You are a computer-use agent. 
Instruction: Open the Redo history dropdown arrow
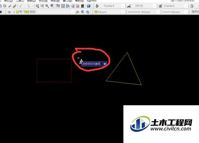tap(32, 6)
